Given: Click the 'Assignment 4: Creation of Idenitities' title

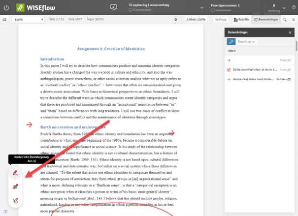Looking at the screenshot, I should (111, 49).
